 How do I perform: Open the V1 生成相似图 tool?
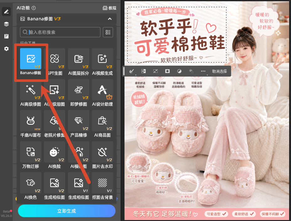[x=78, y=186]
